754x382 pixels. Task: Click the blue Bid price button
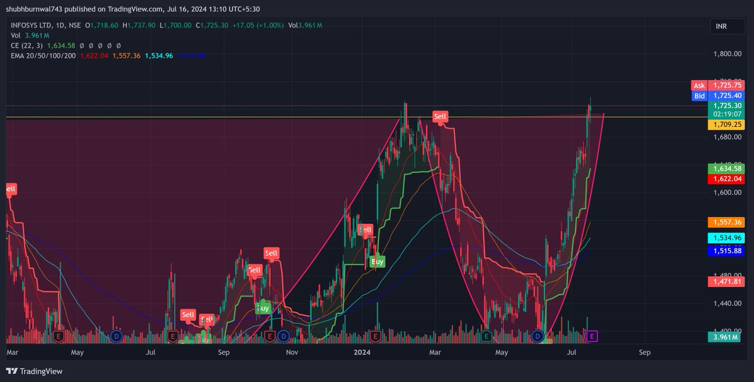click(699, 95)
